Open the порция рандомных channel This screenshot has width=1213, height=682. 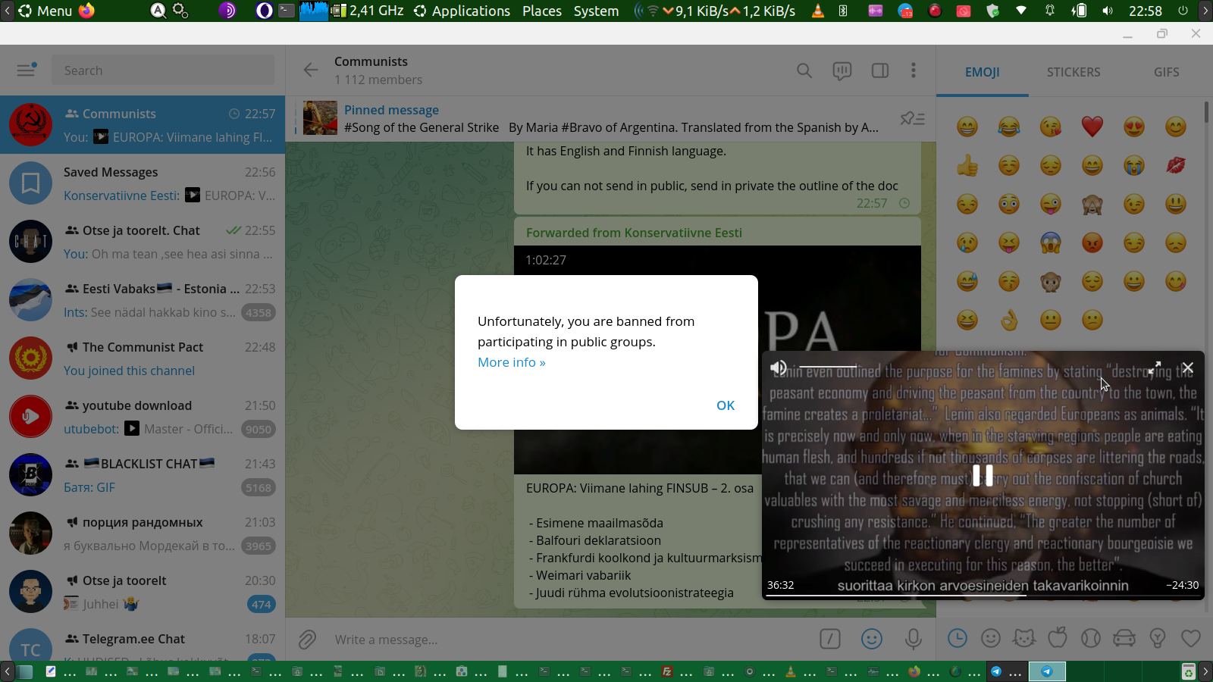coord(143,533)
